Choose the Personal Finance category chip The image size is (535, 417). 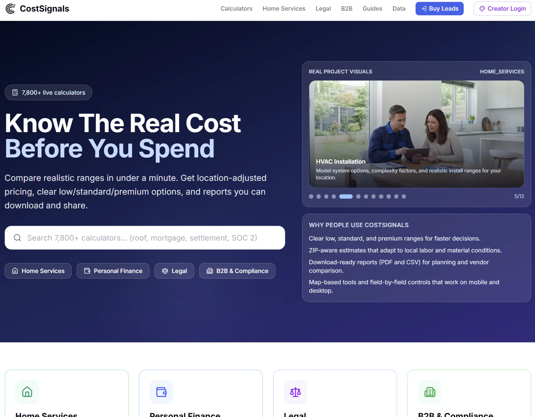point(113,271)
